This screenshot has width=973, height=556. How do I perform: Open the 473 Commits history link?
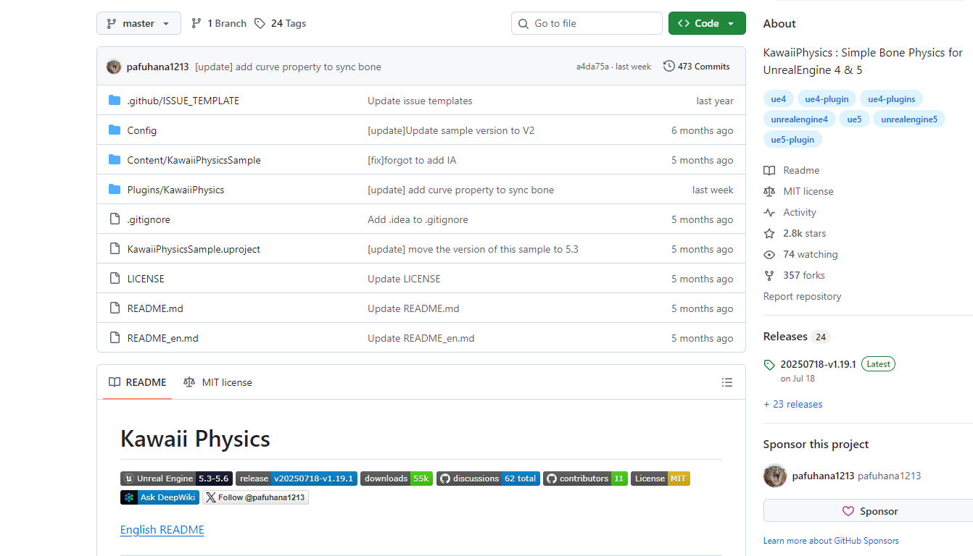tap(697, 67)
